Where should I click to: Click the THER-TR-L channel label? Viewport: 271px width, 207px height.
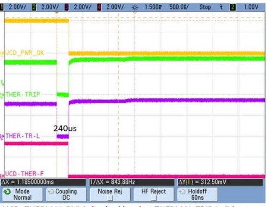[x=22, y=136]
